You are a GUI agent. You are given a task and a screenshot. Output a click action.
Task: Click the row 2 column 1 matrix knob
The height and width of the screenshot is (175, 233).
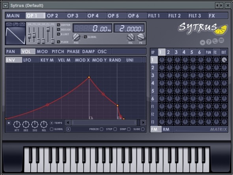click(x=162, y=68)
